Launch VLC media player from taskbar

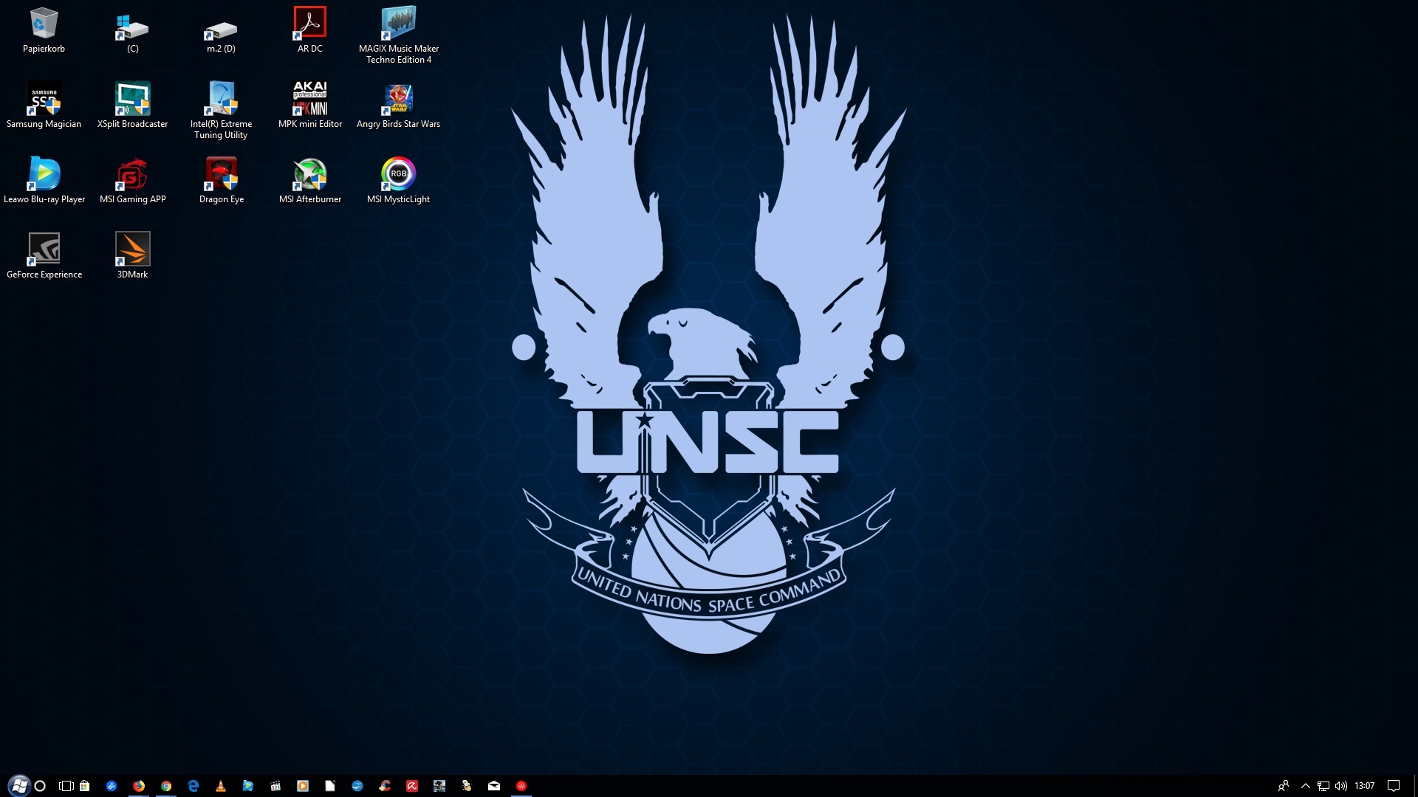(220, 786)
